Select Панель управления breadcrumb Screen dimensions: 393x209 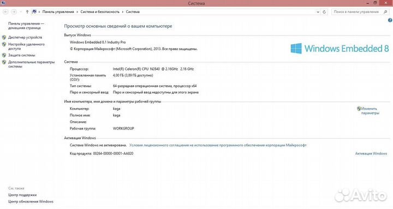58,12
